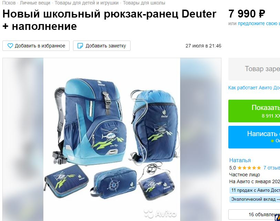Open the Deuter backpack main photo
The height and width of the screenshot is (221, 280).
point(112,140)
